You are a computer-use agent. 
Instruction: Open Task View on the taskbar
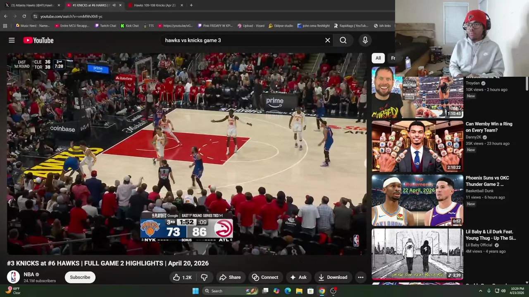pyautogui.click(x=265, y=291)
